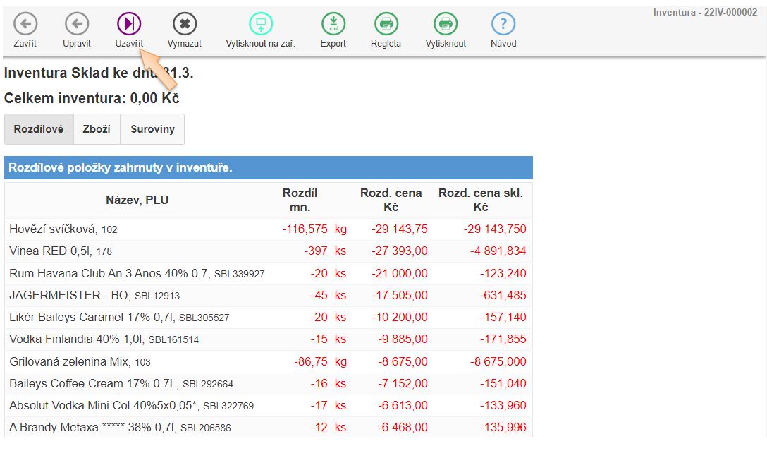Print the Regleta report
This screenshot has height=463, width=767.
tap(386, 25)
